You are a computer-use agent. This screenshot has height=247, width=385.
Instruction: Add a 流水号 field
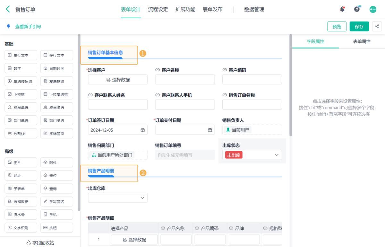click(21, 215)
